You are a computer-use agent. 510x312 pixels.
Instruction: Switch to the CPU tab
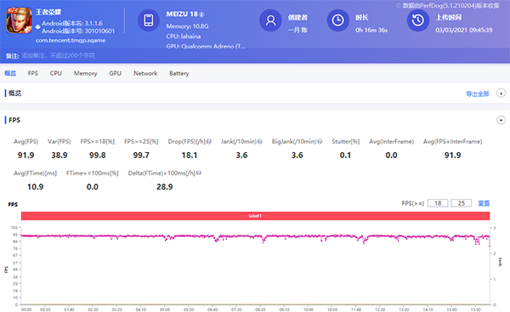(55, 73)
